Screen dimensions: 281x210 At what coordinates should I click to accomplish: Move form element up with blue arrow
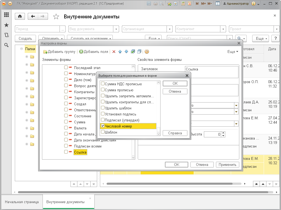(120, 52)
